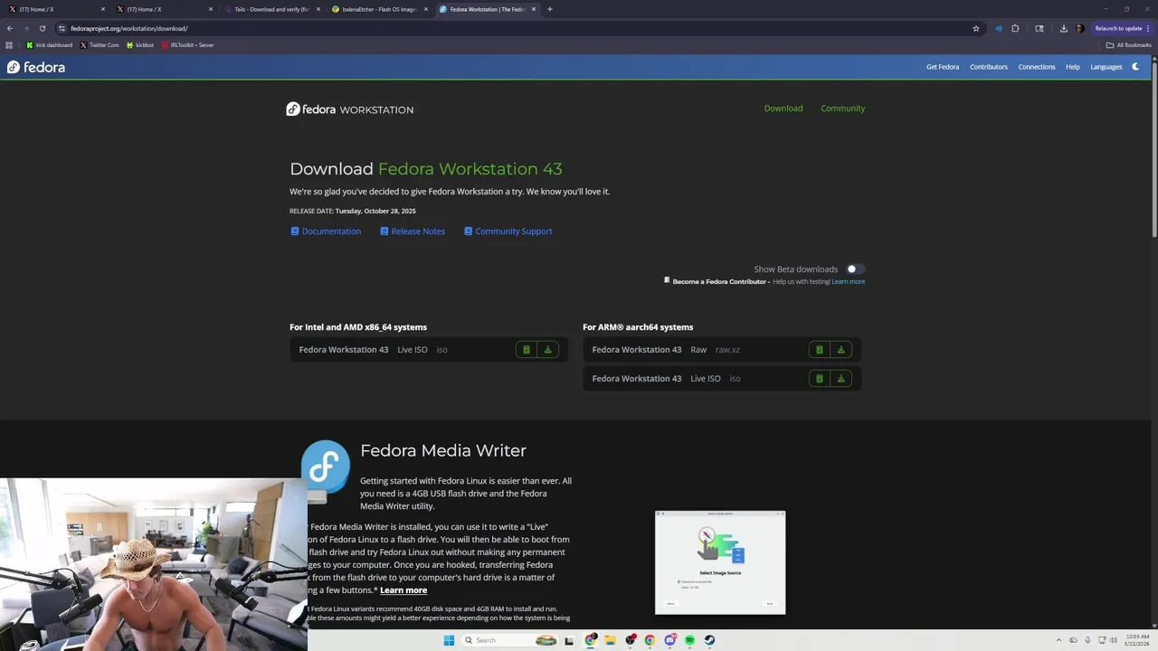This screenshot has width=1158, height=651.
Task: Open the Community page tab
Action: 843,108
